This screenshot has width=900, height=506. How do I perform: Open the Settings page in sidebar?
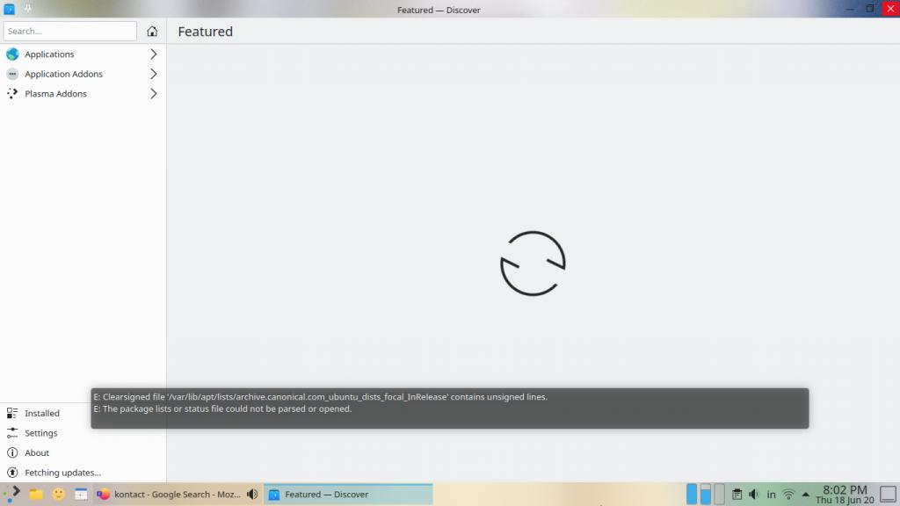[x=40, y=433]
